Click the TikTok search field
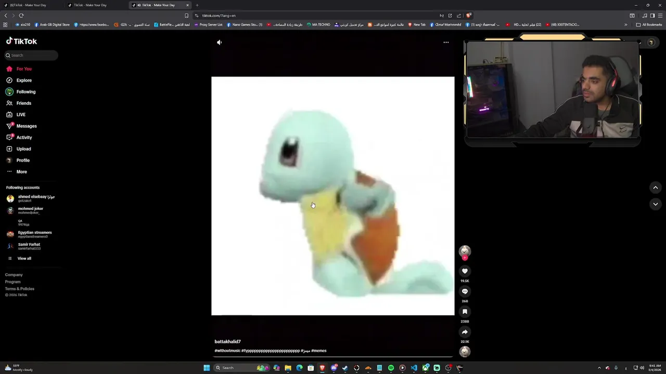 click(32, 55)
